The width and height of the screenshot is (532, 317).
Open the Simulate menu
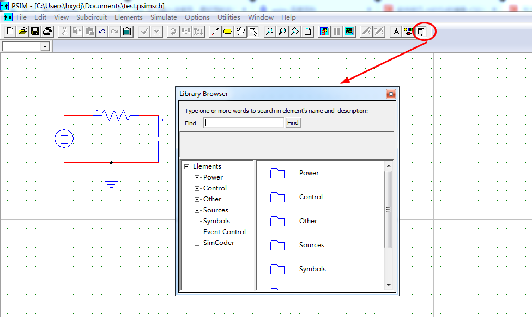pos(164,17)
